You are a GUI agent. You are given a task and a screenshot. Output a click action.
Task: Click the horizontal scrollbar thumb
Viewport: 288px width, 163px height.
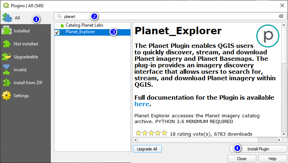point(198,140)
